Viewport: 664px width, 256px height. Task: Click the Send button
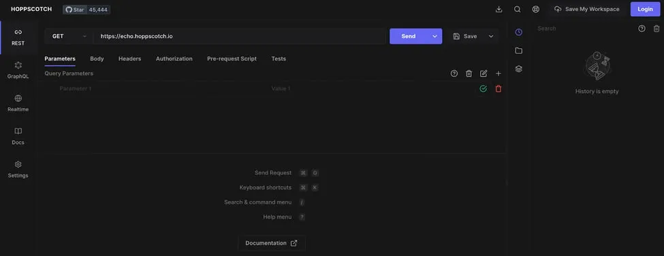tap(408, 37)
